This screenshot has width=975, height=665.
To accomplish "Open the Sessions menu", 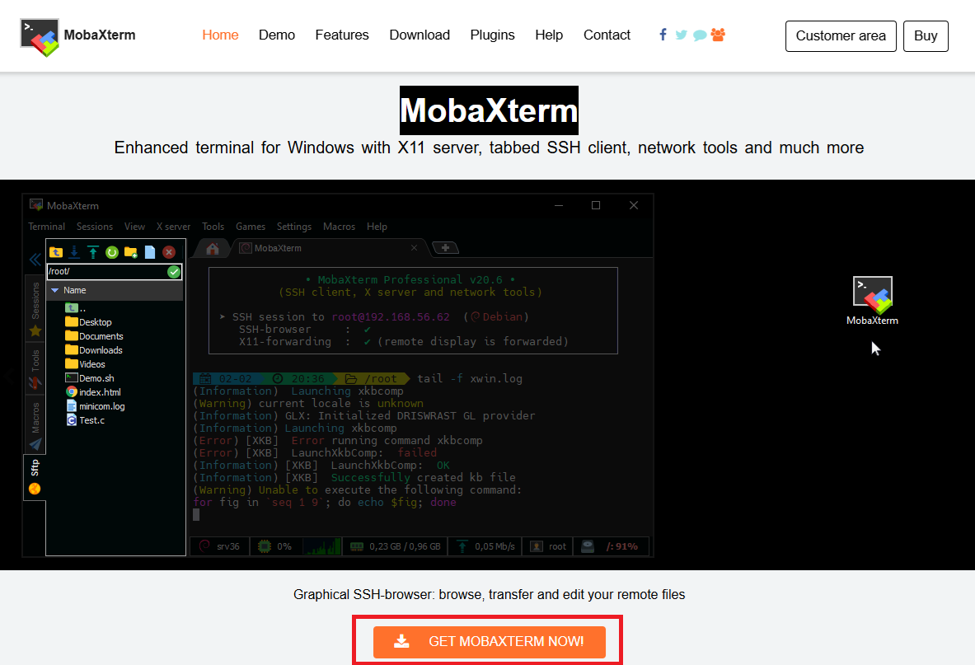I will (x=95, y=227).
